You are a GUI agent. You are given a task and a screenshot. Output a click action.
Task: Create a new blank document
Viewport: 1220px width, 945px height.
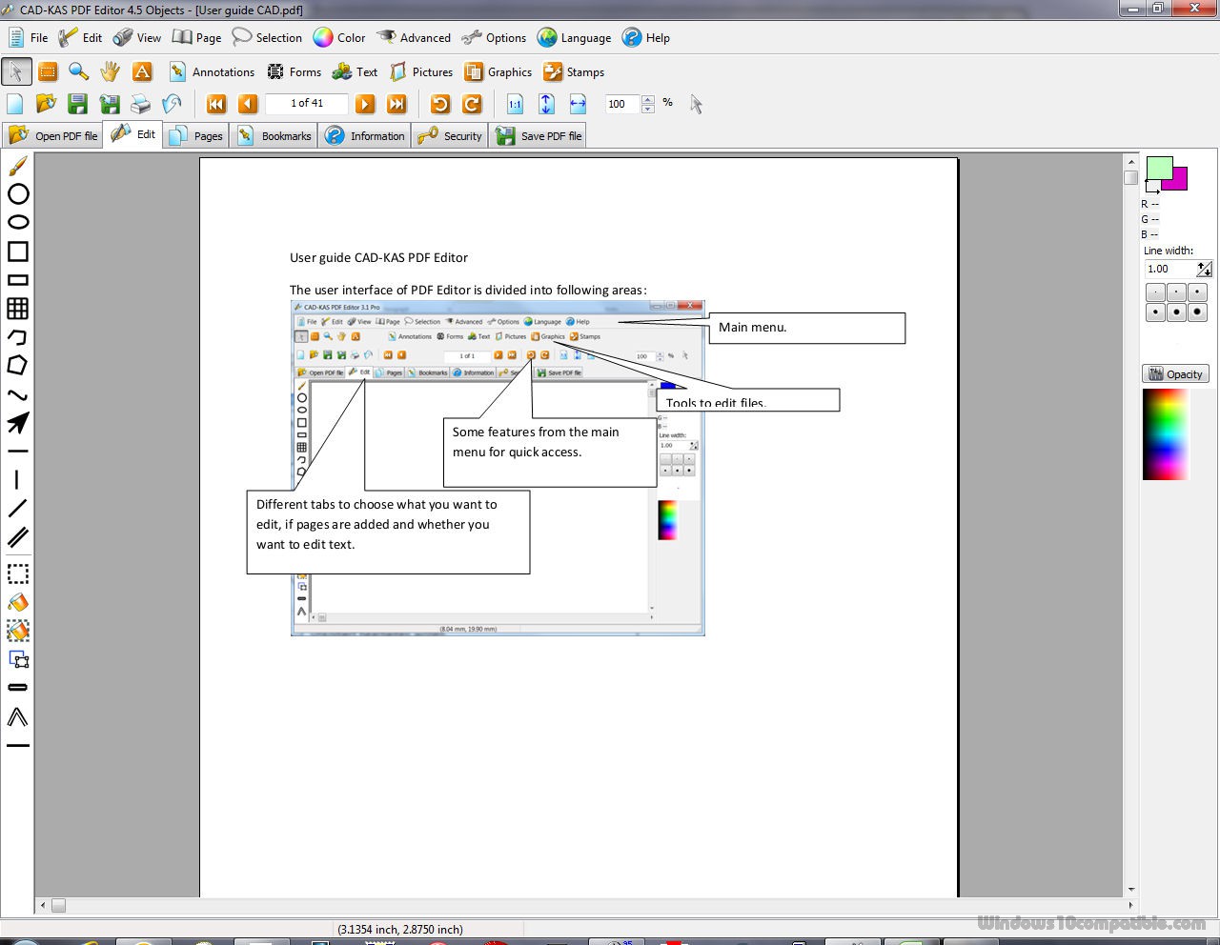click(x=15, y=104)
